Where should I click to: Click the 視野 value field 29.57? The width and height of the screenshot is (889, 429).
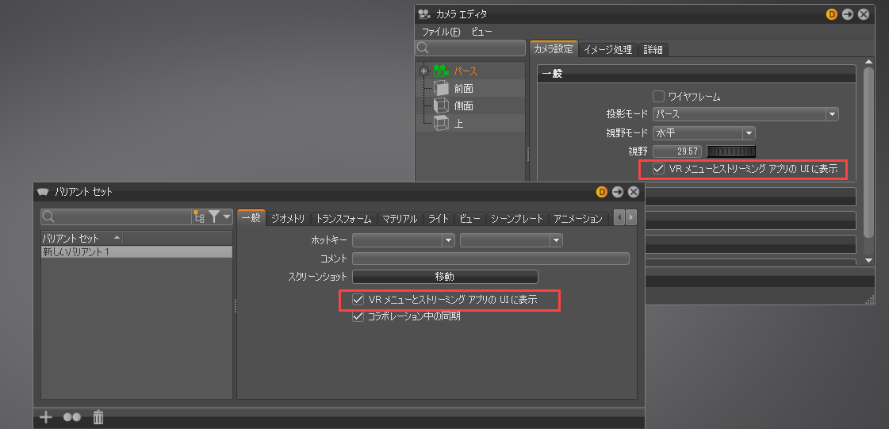point(677,151)
